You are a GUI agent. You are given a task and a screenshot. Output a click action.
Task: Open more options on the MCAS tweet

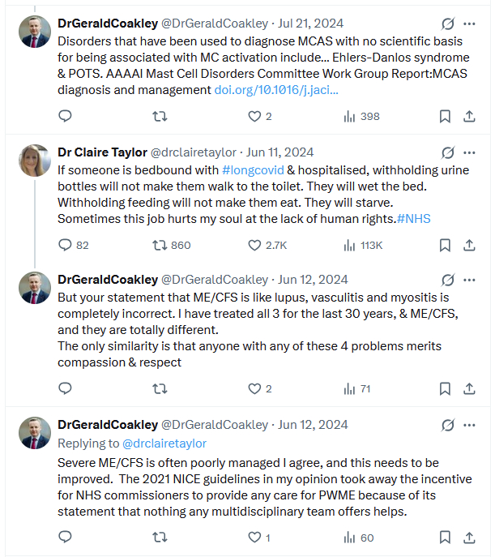point(469,24)
